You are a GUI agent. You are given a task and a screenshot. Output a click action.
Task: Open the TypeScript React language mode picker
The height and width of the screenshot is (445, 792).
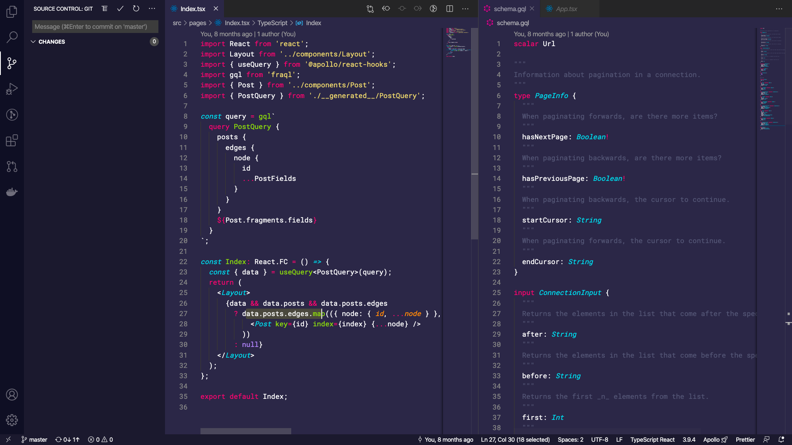click(x=652, y=440)
